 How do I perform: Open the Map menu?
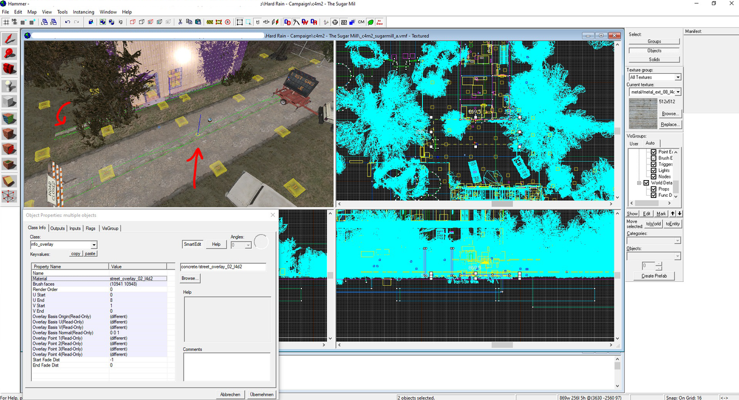[x=32, y=12]
